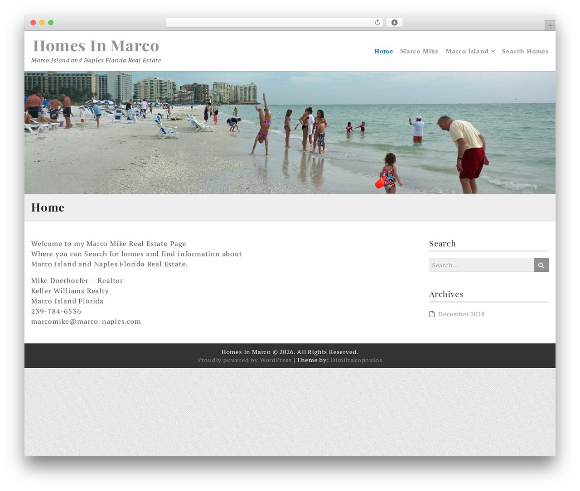
Task: Click the browser address bar
Action: (x=274, y=23)
